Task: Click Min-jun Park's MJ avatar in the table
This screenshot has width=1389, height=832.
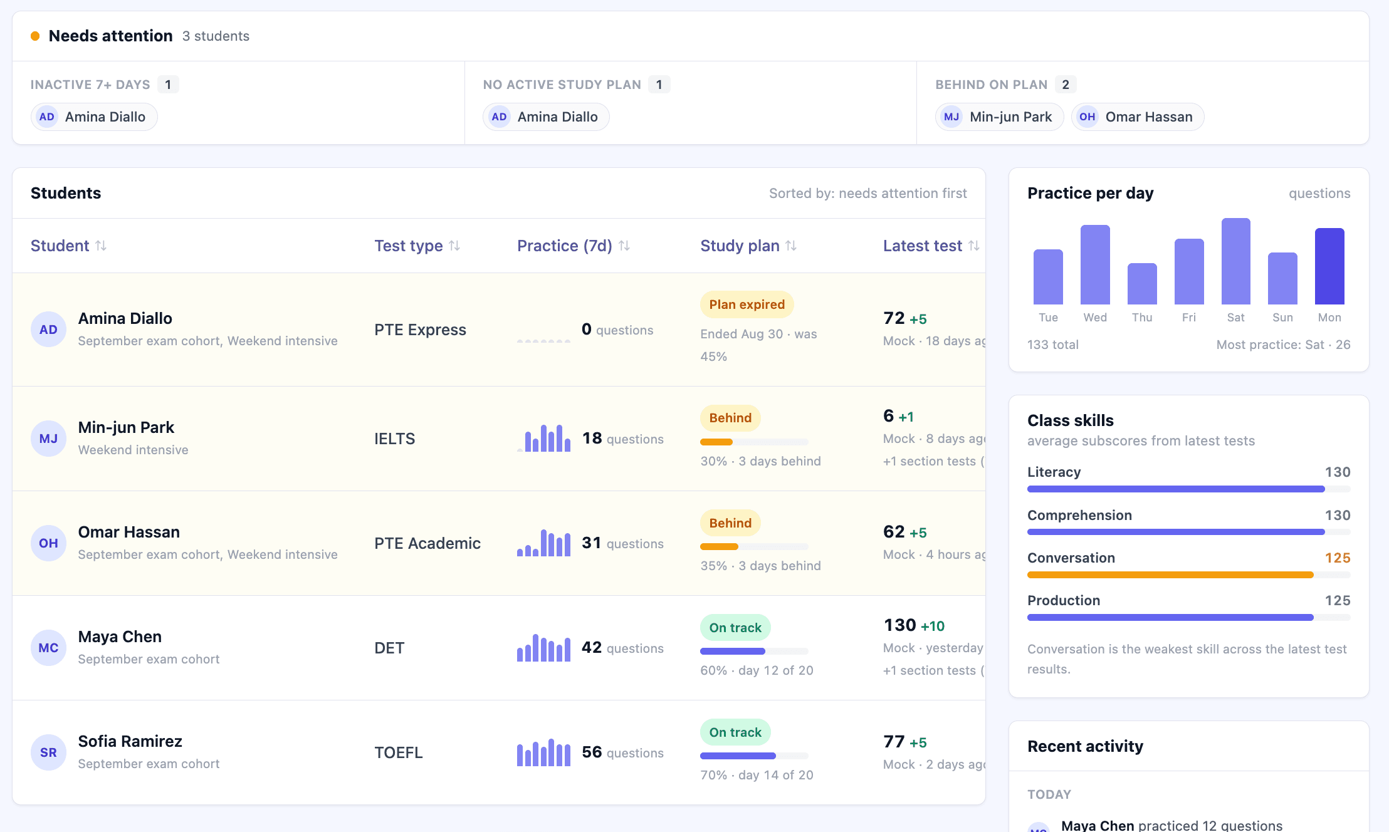Action: [48, 439]
